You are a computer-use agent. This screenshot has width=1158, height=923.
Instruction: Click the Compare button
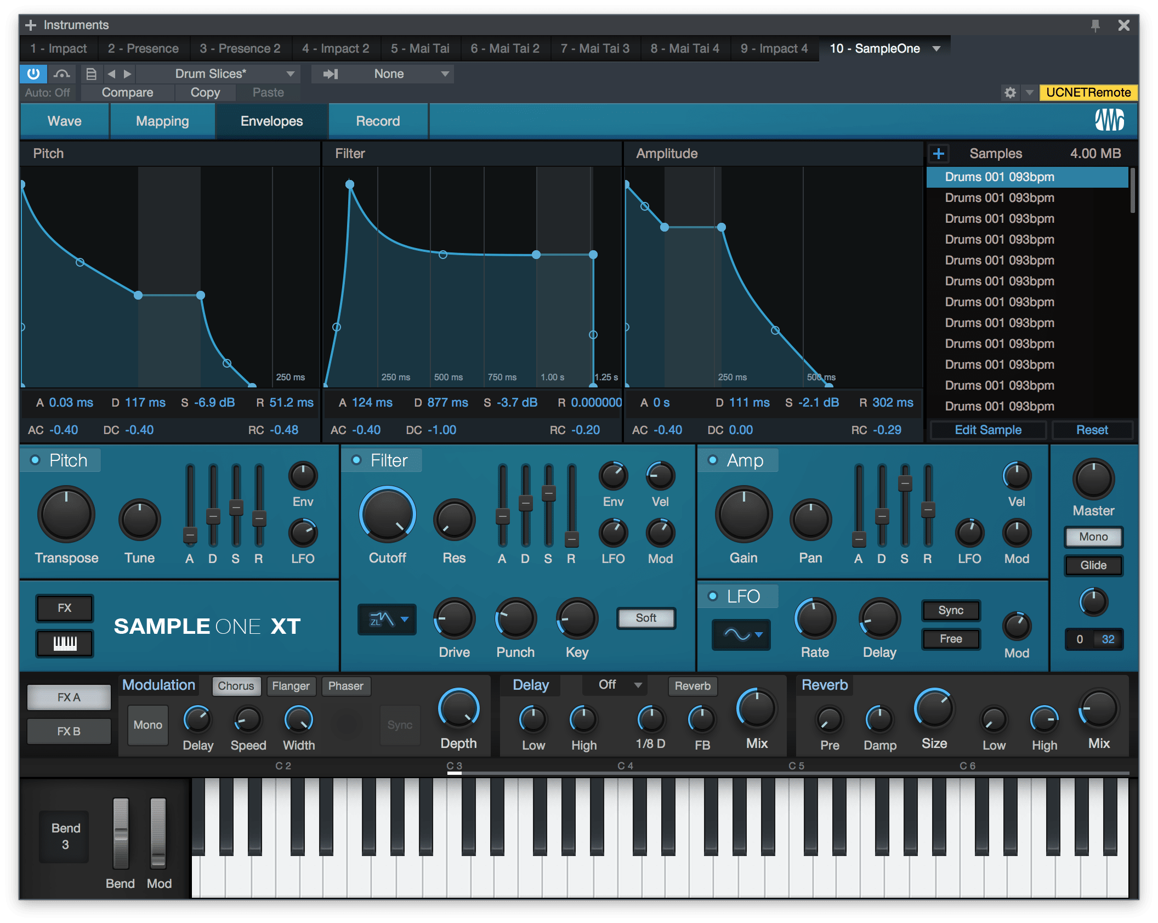127,93
